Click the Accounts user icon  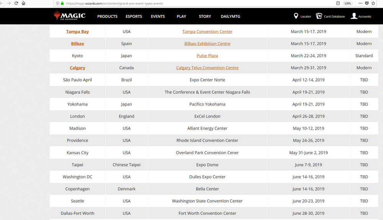pos(354,16)
